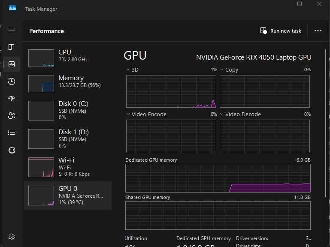Open the three-dot more options menu
The height and width of the screenshot is (247, 330).
point(318,31)
